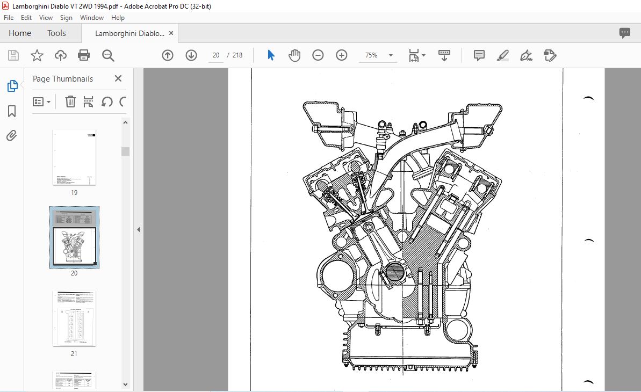Select the Lamborghini Diablo document tab
The image size is (641, 392).
pyautogui.click(x=129, y=33)
